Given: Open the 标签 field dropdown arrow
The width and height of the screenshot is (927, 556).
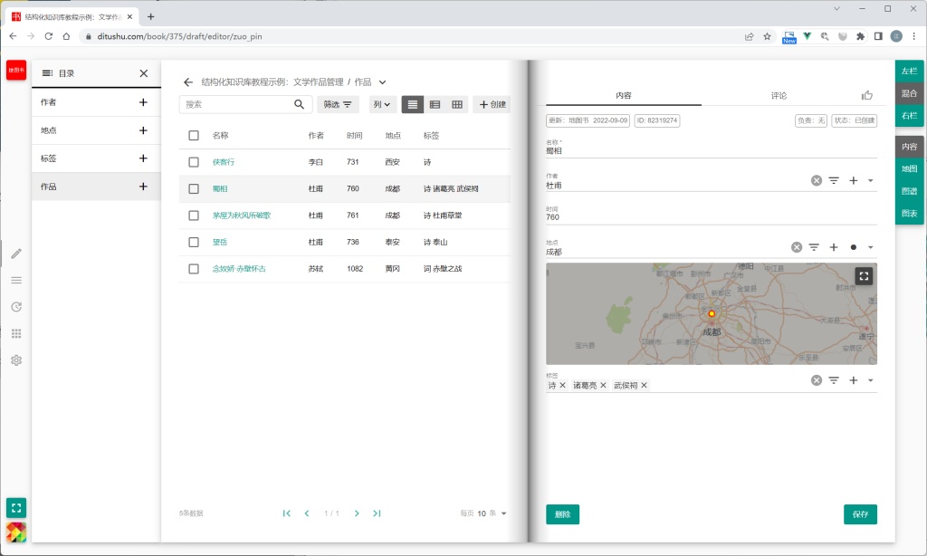Looking at the screenshot, I should pyautogui.click(x=870, y=380).
